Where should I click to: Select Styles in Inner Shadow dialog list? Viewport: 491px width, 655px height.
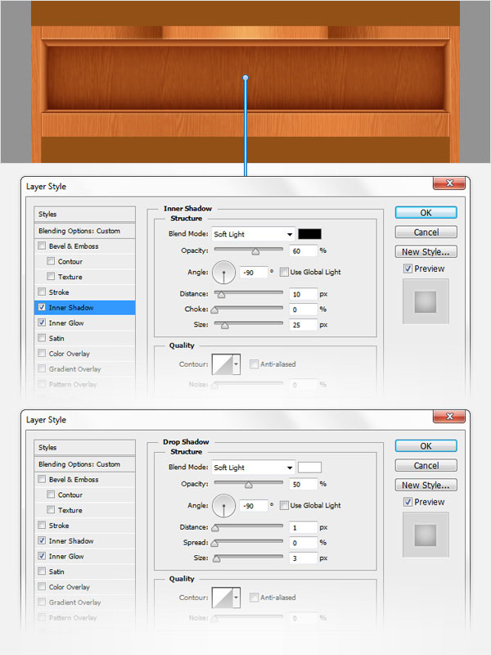tap(85, 214)
